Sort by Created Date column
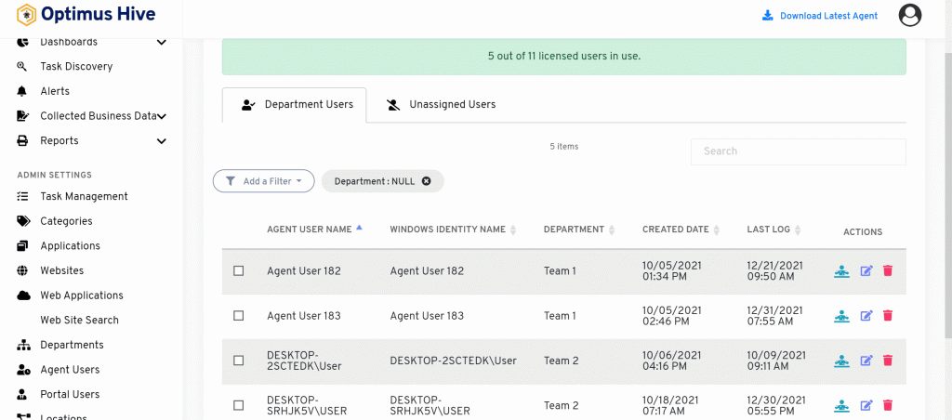Screen dimensions: 952x420 681,230
